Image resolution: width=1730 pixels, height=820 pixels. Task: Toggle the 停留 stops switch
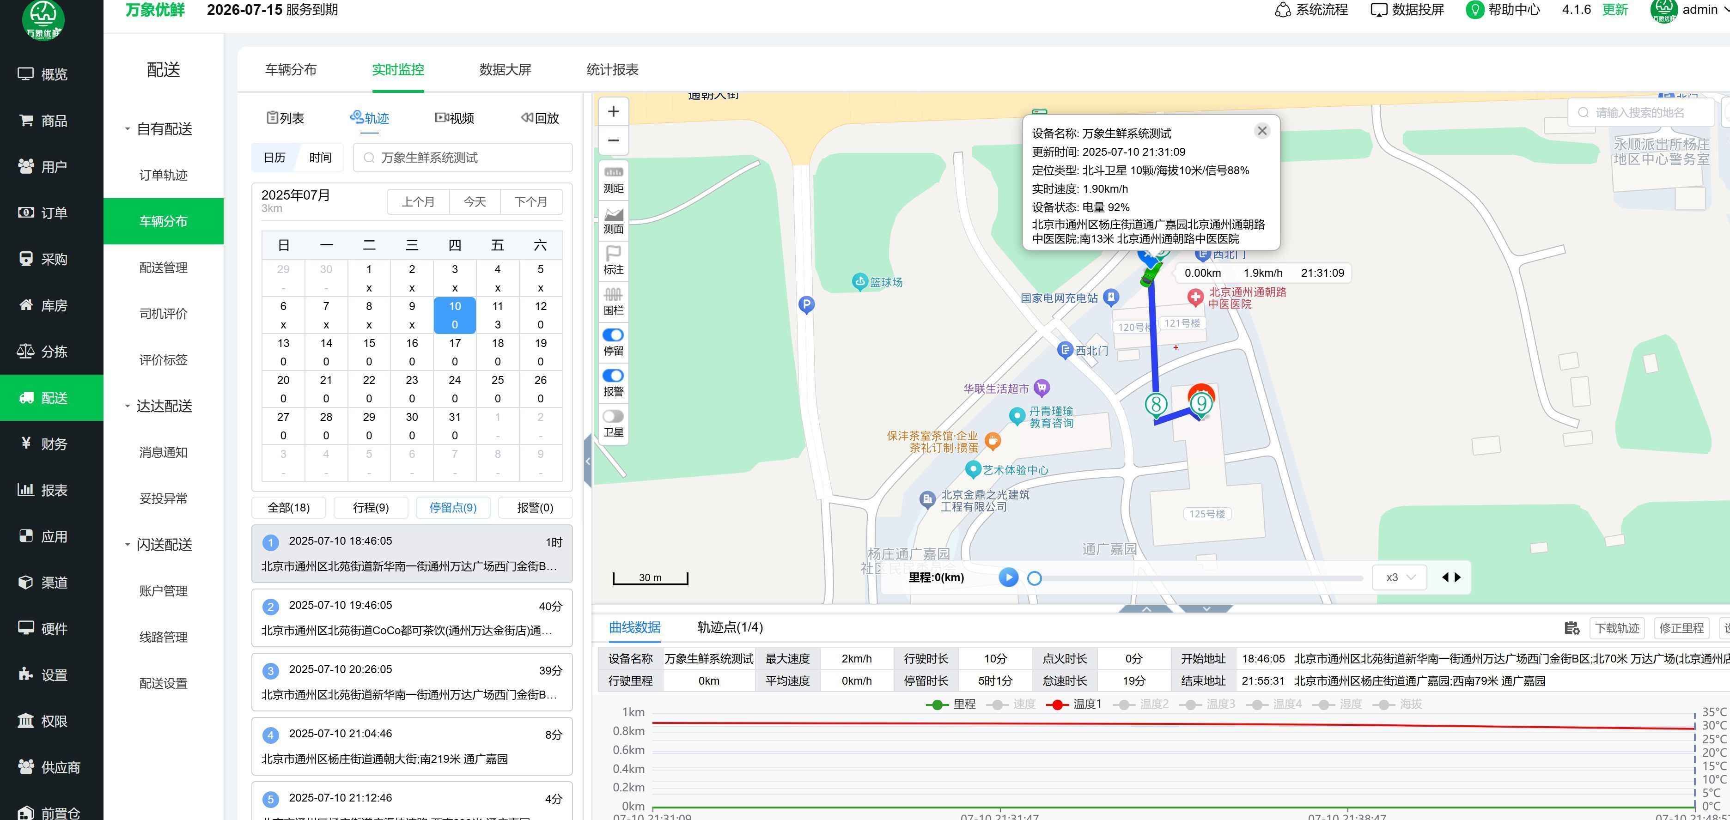[x=613, y=335]
